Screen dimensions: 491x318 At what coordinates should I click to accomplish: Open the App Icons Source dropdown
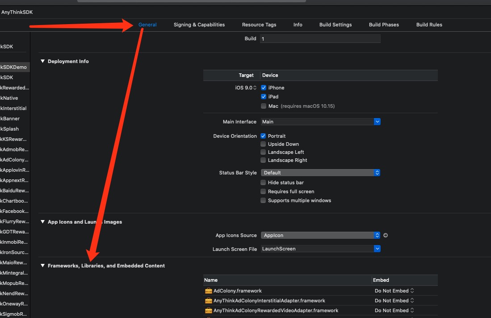point(321,235)
